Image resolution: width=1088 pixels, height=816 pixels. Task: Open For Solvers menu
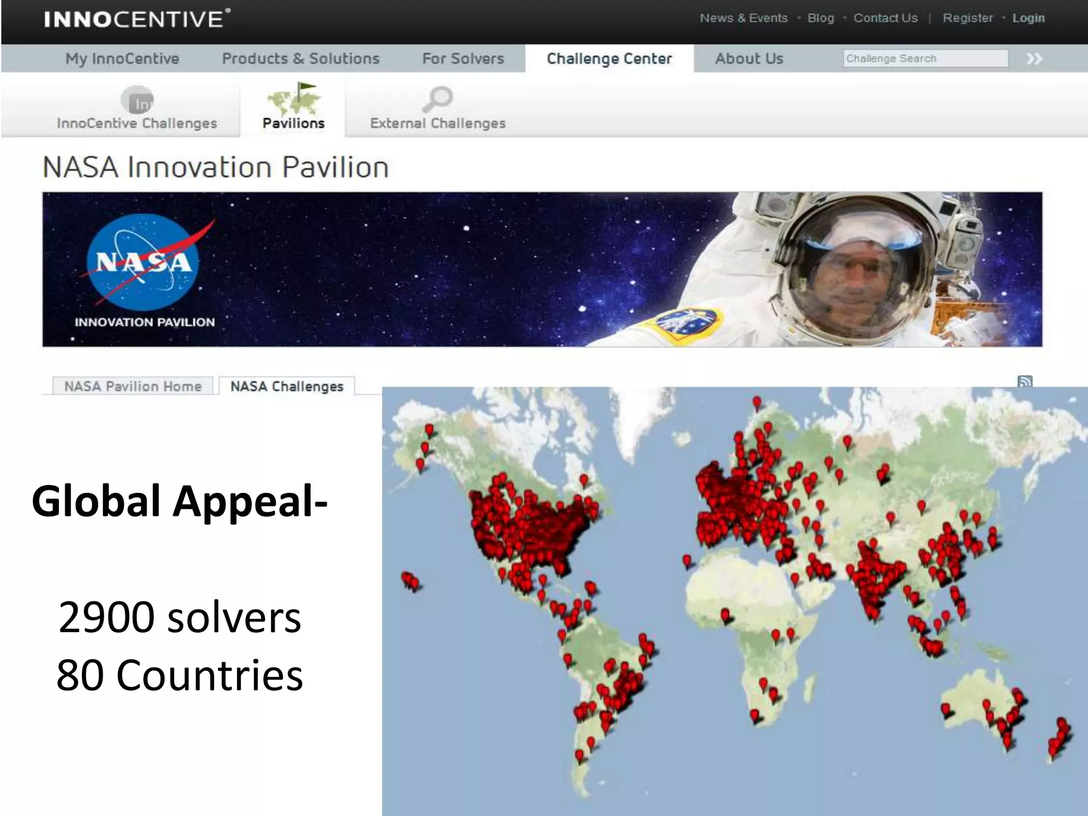click(x=463, y=58)
